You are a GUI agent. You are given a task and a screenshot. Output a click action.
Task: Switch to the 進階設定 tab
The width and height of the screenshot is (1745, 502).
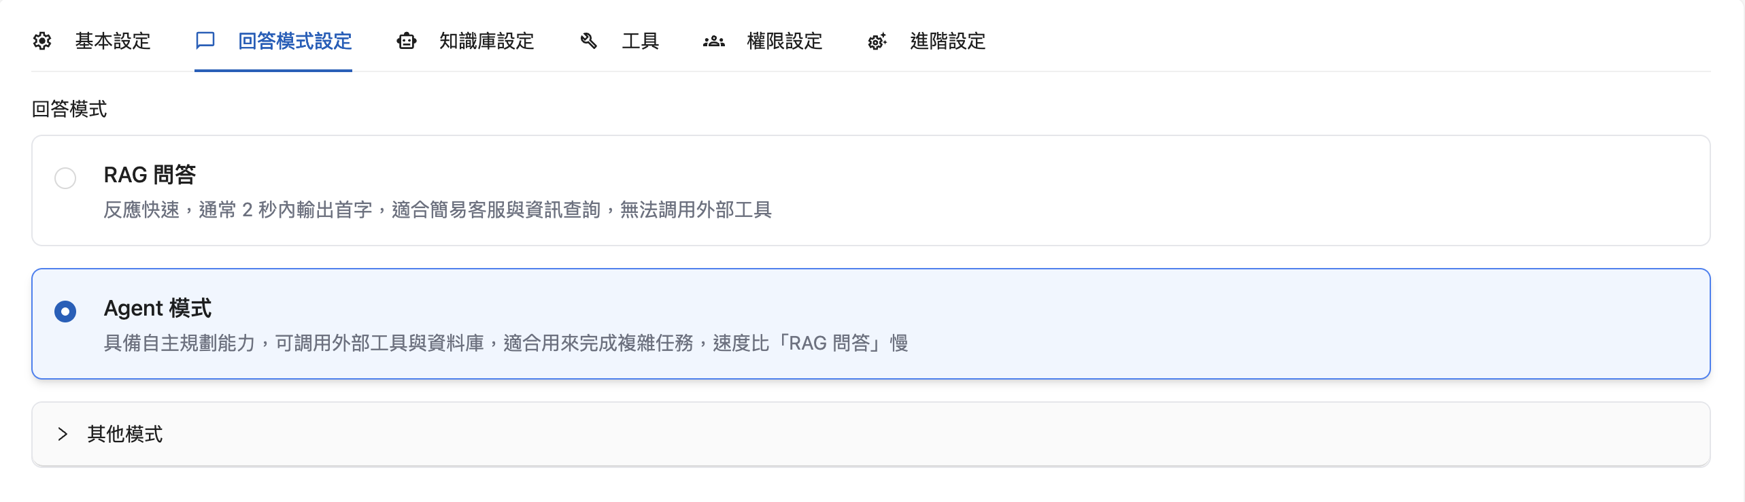click(948, 41)
